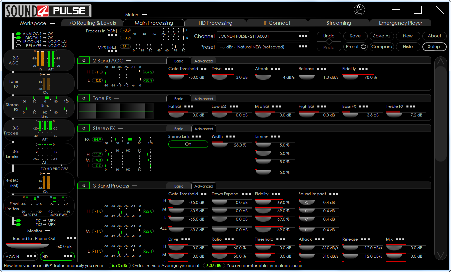
Task: Open options dots next to Fat EQ
Action: click(x=189, y=106)
